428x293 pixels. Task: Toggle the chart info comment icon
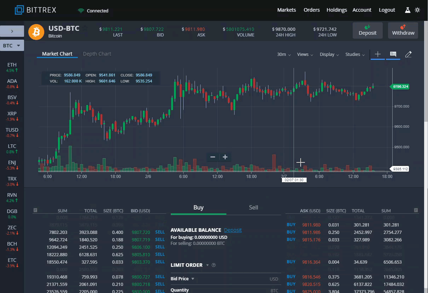(393, 54)
